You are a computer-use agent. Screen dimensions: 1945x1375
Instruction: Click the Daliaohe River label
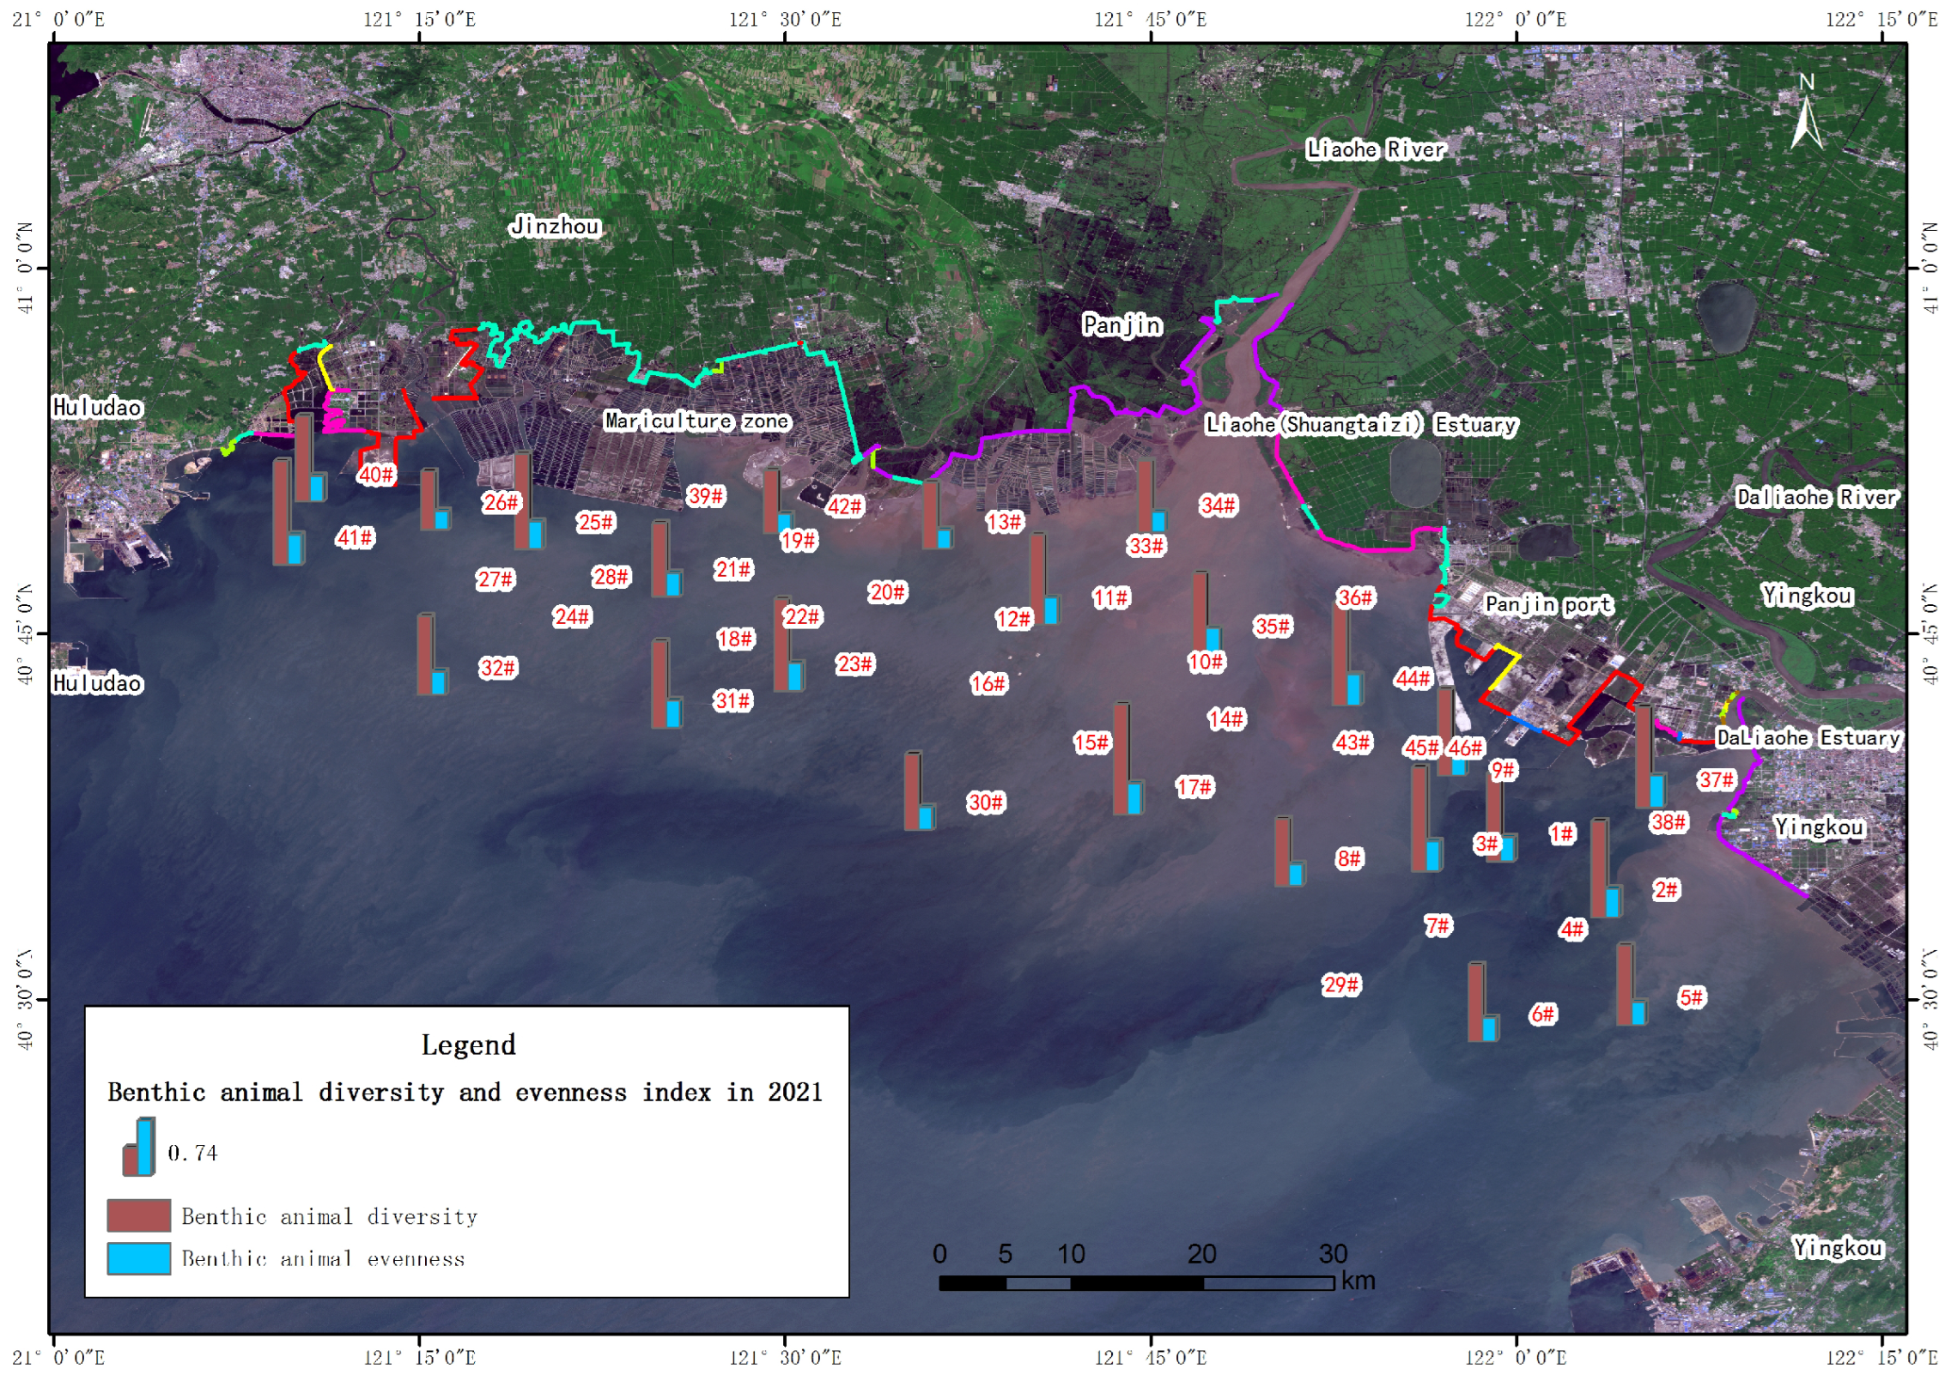pyautogui.click(x=1816, y=496)
